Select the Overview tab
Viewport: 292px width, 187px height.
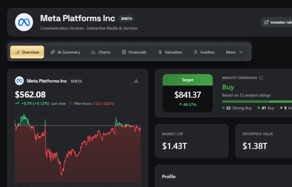coord(27,52)
